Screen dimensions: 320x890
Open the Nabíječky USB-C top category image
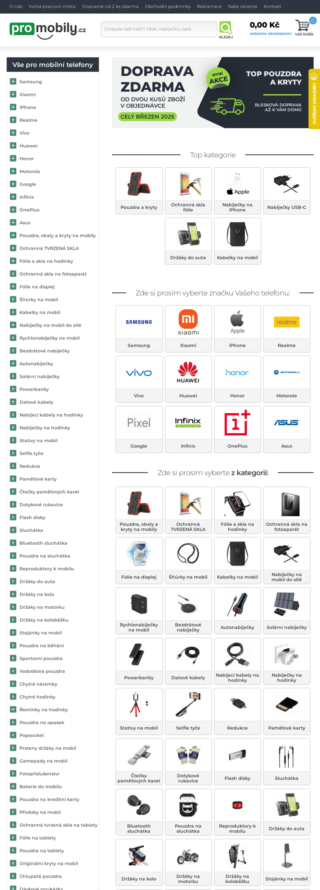coord(287,184)
